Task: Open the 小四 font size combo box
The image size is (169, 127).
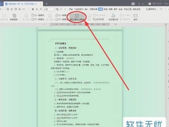Action: click(49, 9)
